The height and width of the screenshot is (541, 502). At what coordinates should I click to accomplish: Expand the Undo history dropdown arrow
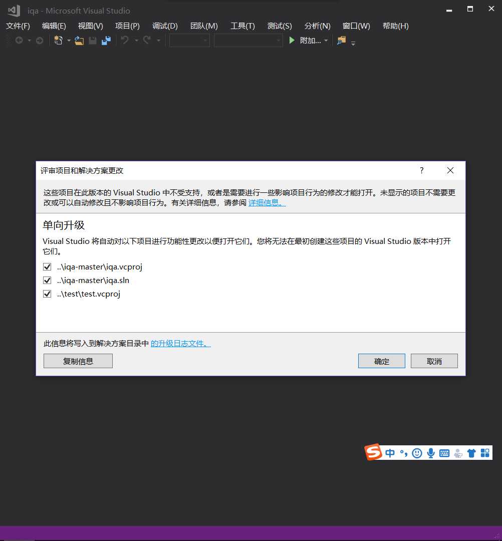(x=137, y=41)
